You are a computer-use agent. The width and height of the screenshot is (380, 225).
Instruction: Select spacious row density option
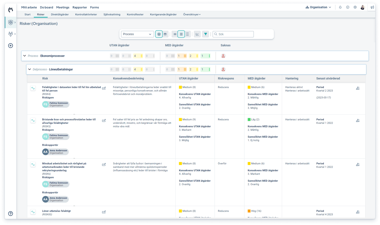click(187, 34)
